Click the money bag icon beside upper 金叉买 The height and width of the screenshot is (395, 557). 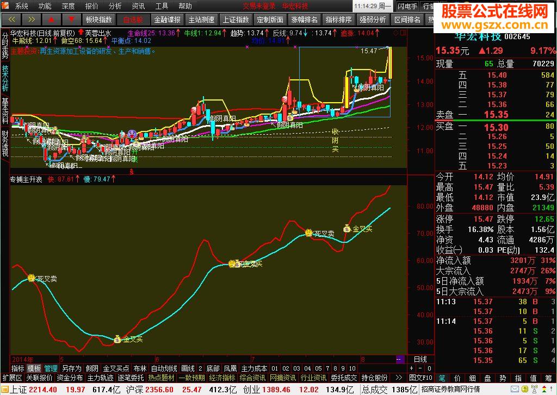tap(347, 229)
